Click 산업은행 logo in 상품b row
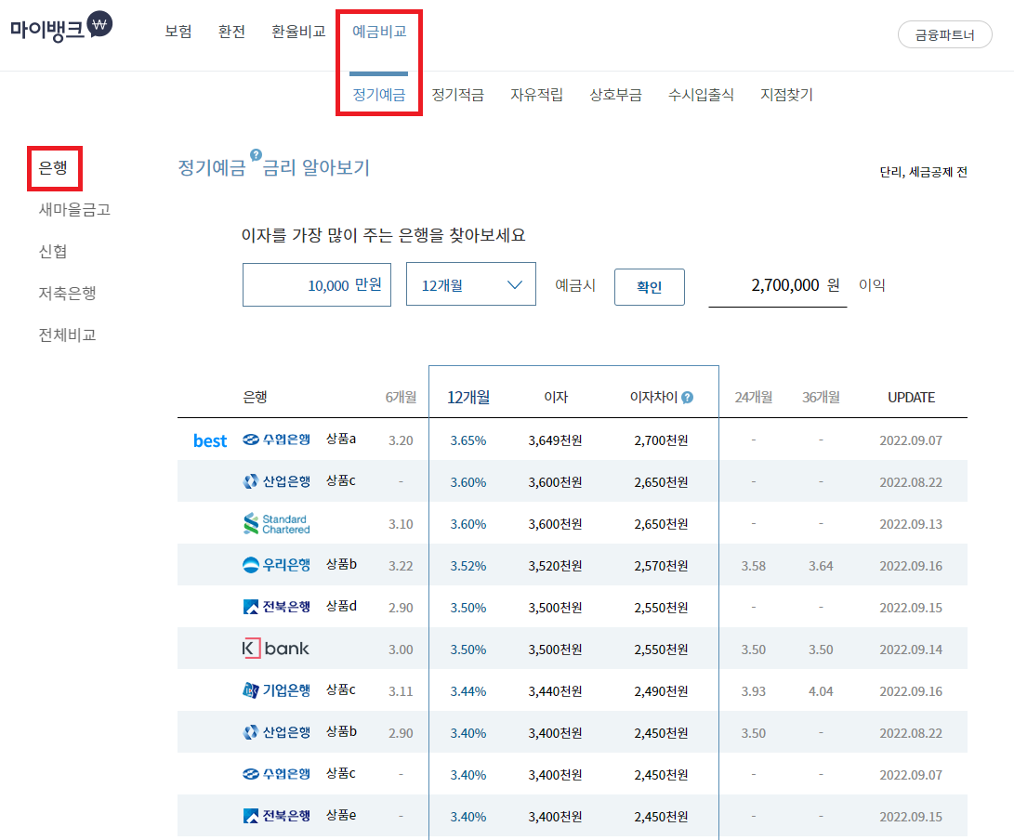 click(276, 732)
